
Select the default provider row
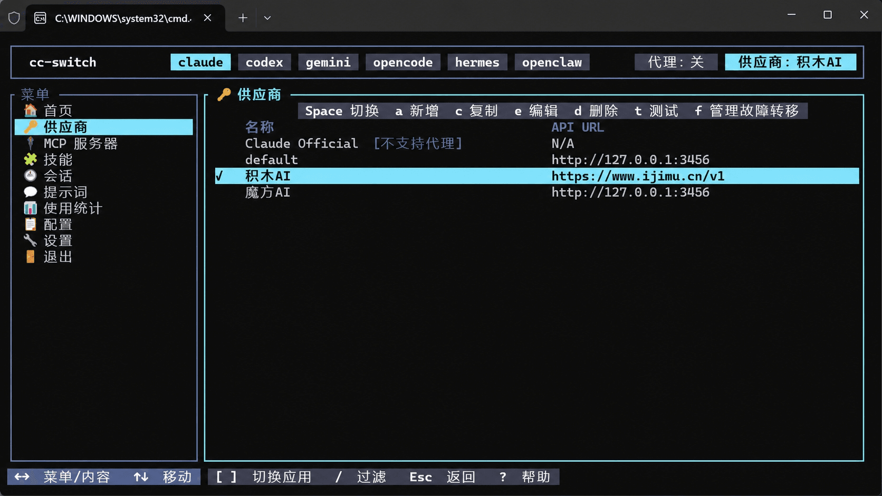[x=537, y=160]
